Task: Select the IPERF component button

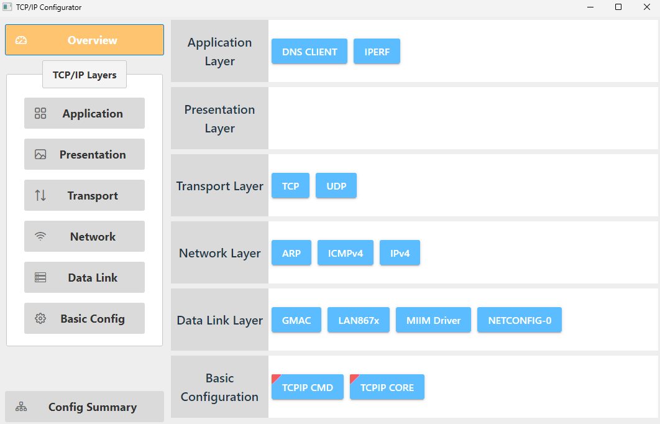Action: (377, 52)
